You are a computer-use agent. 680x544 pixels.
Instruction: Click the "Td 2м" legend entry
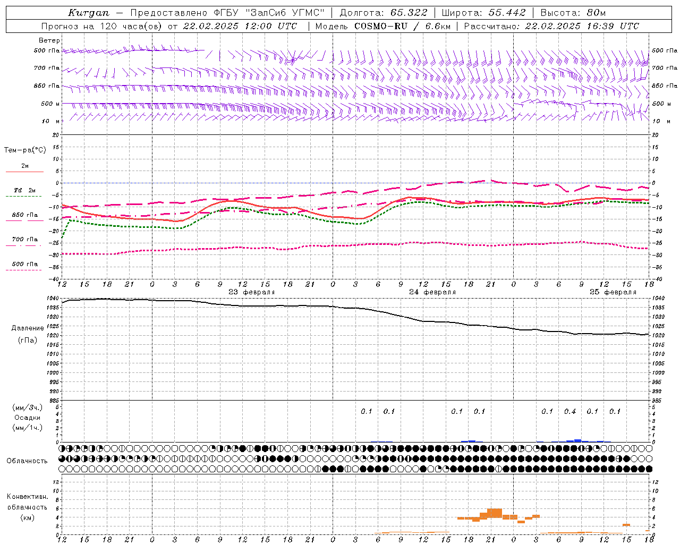tap(25, 190)
